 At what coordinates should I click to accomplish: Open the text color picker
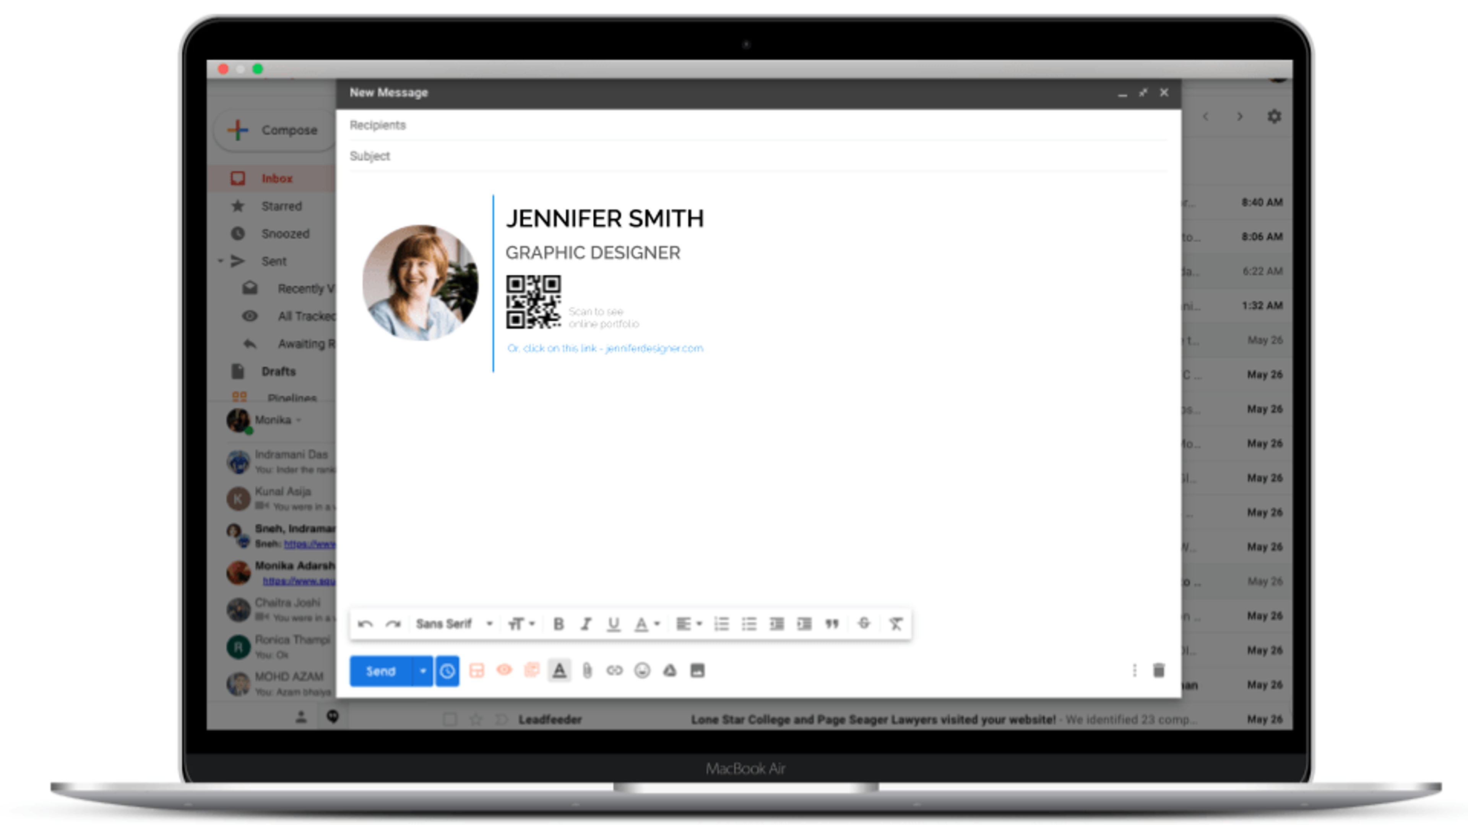[x=647, y=624]
